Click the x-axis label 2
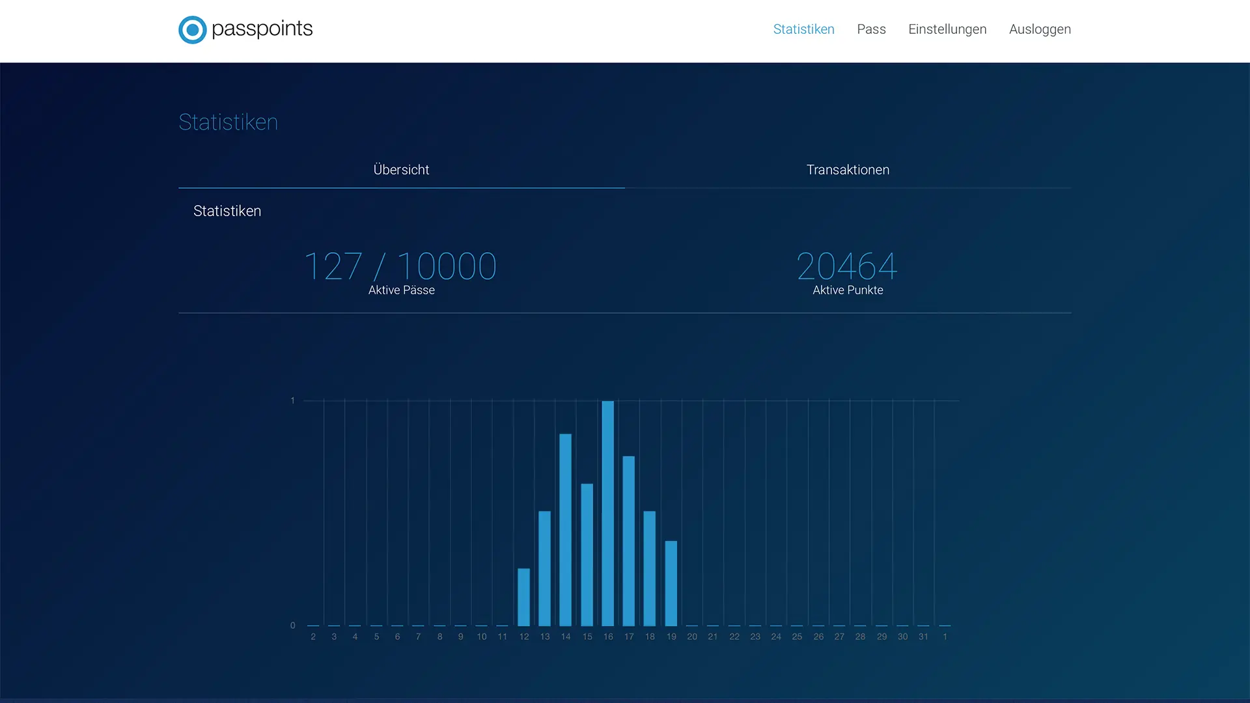Viewport: 1250px width, 703px height. point(313,637)
